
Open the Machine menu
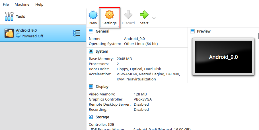point(22,4)
